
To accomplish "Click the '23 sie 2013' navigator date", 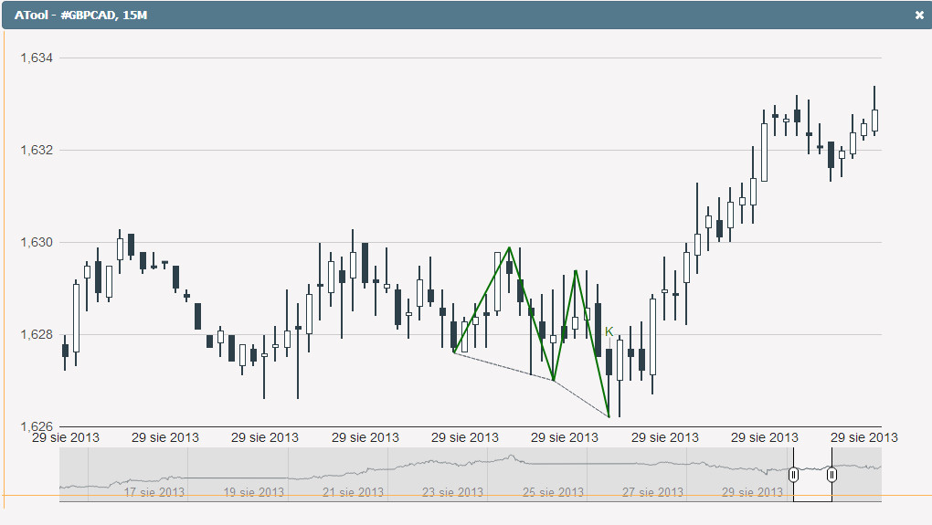I will (453, 492).
